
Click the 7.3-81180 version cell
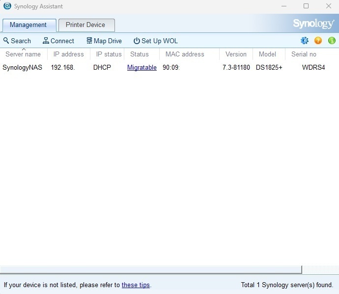tap(236, 67)
